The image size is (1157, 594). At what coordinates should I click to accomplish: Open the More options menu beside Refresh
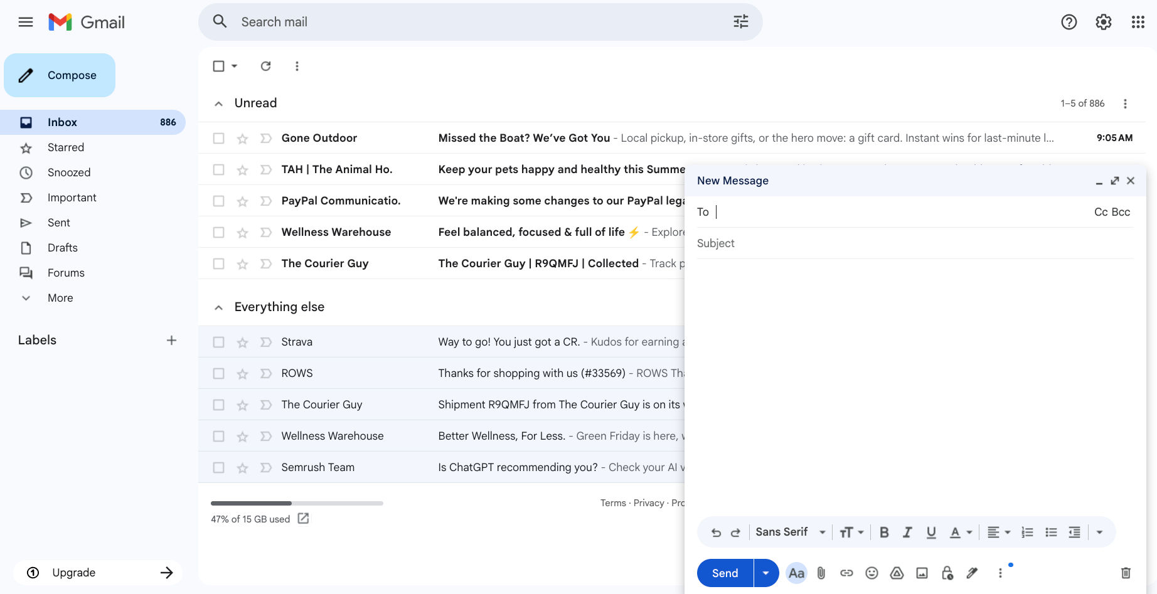297,66
